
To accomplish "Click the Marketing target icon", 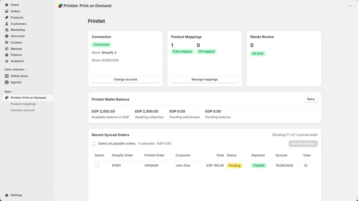I will click(7, 30).
